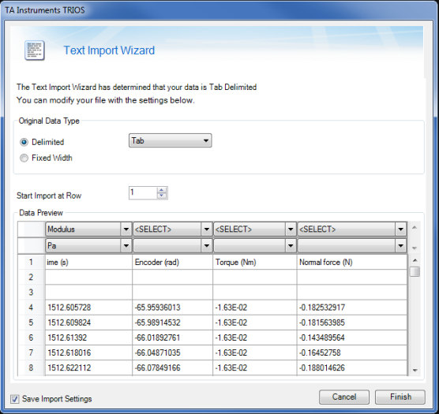Click the Text Import Wizard document icon
The height and width of the screenshot is (414, 439).
(x=35, y=50)
